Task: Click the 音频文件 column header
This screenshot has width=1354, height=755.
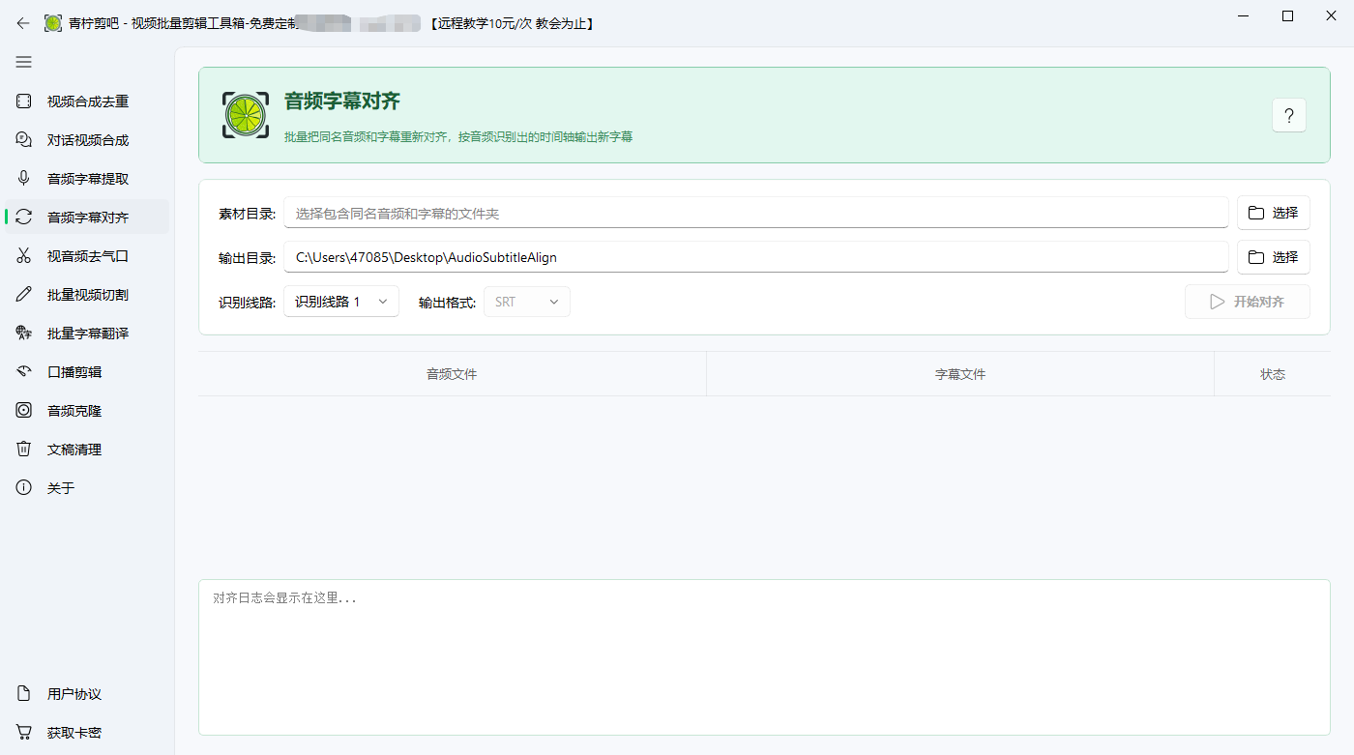Action: (x=452, y=374)
